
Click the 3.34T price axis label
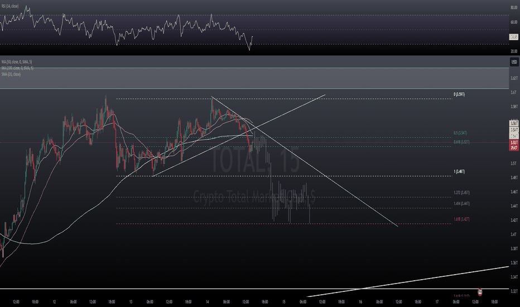(514, 277)
